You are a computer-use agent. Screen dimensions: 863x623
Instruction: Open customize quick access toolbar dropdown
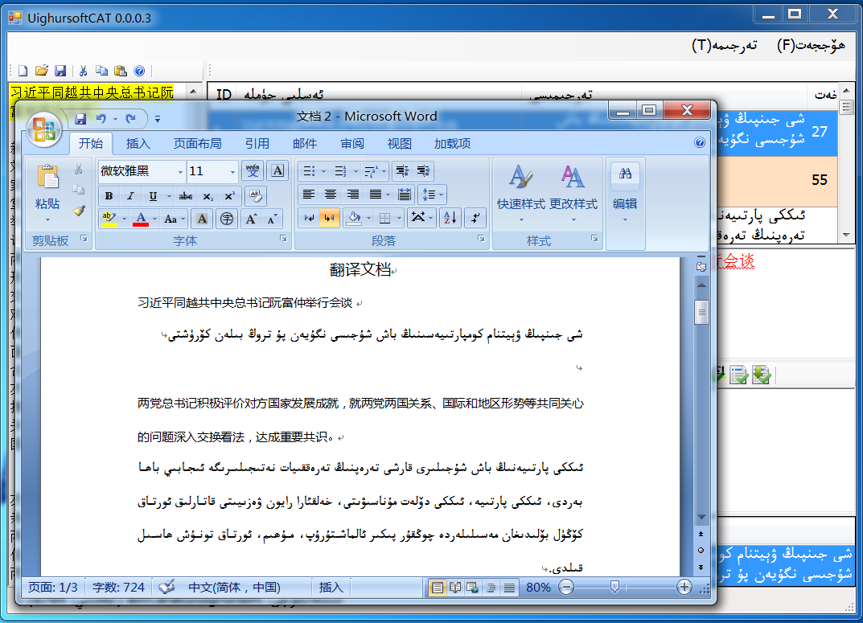(158, 119)
